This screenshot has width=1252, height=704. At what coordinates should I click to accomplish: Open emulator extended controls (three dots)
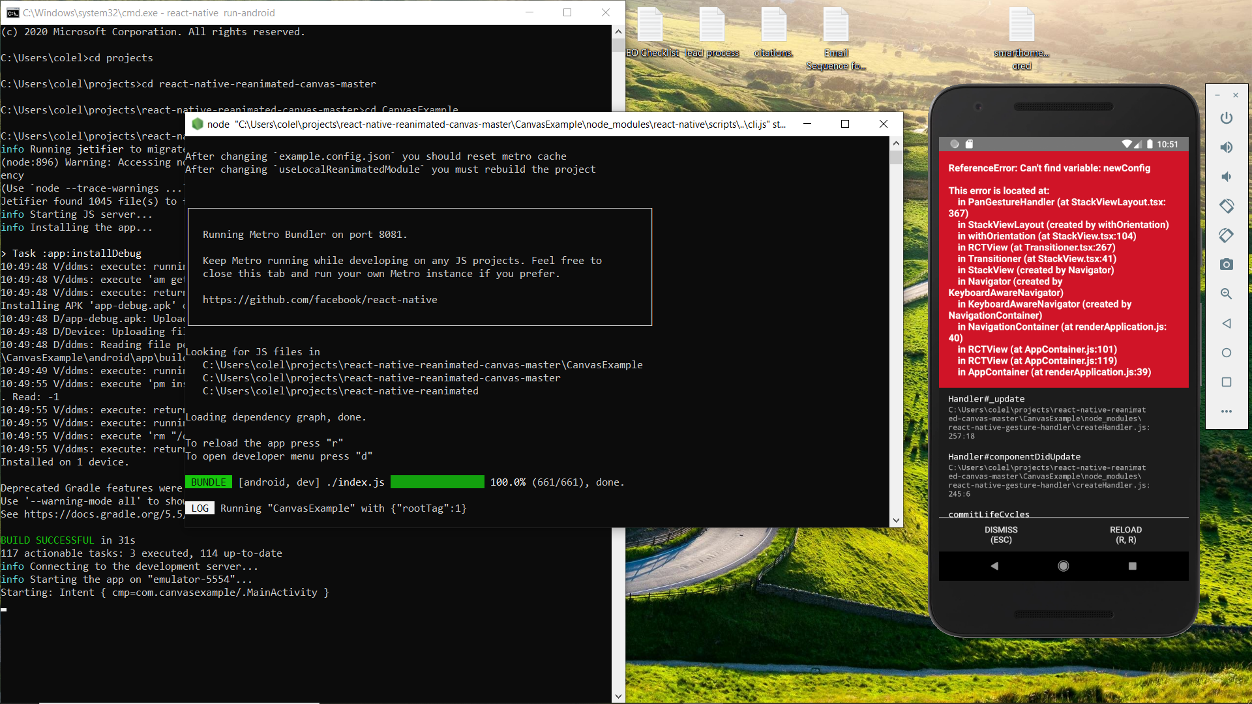(x=1227, y=411)
